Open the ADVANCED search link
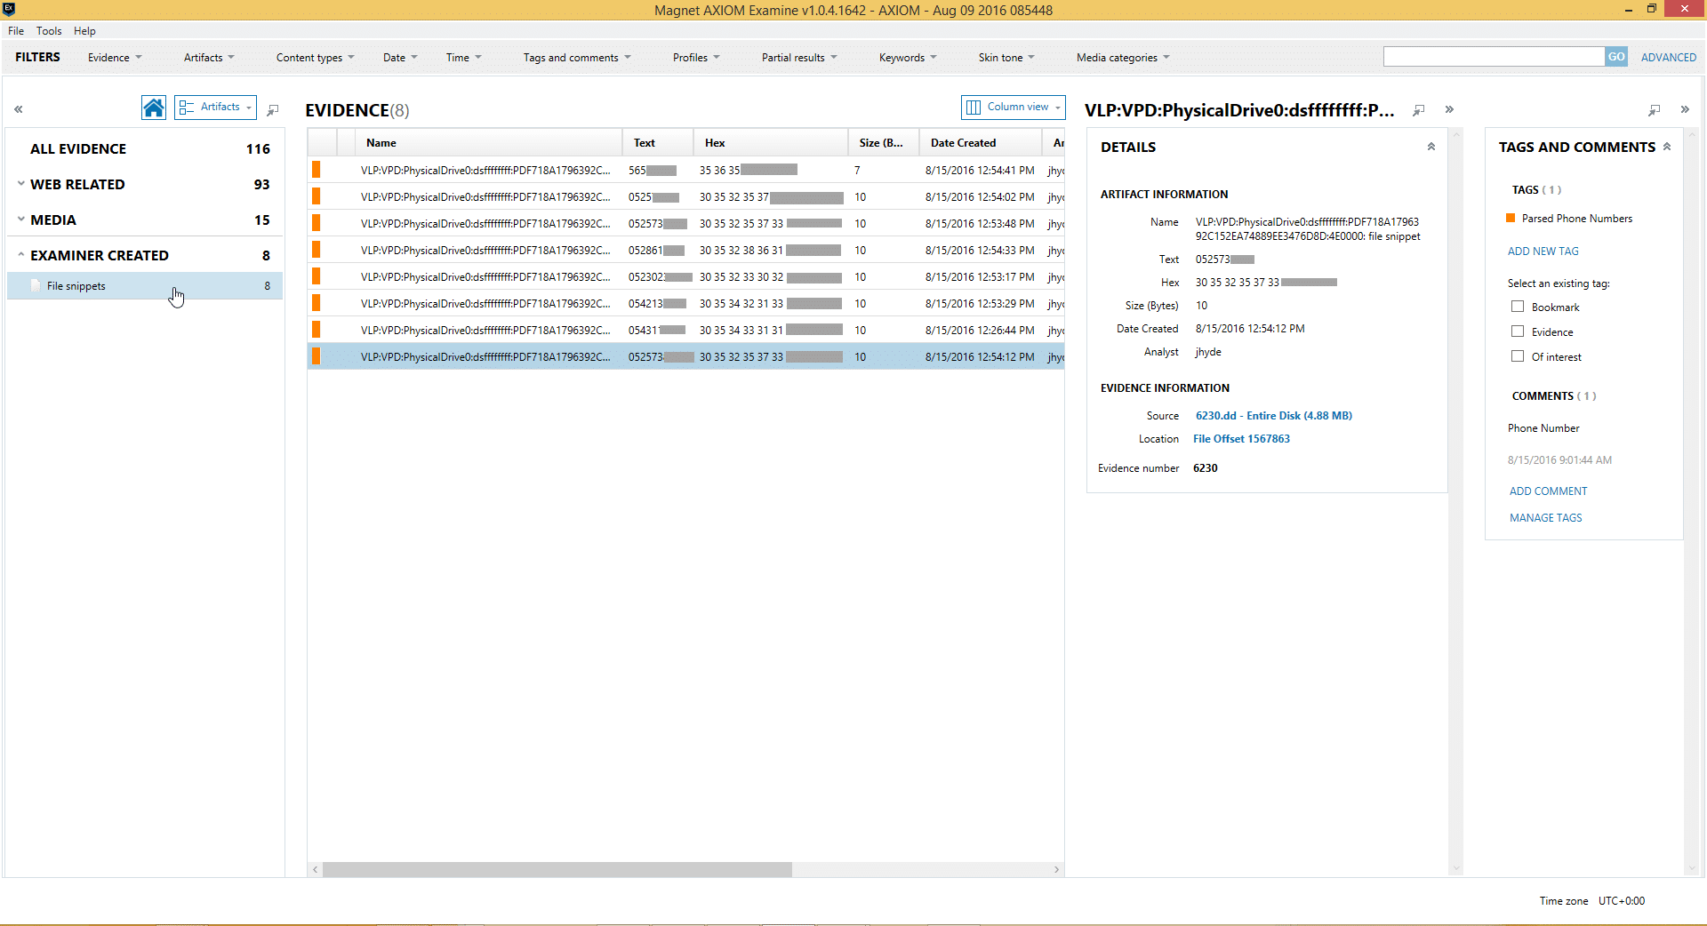This screenshot has height=926, width=1707. [1668, 58]
